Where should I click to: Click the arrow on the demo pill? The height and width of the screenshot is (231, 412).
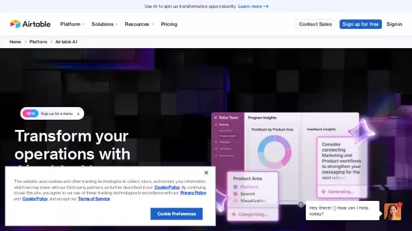click(78, 114)
